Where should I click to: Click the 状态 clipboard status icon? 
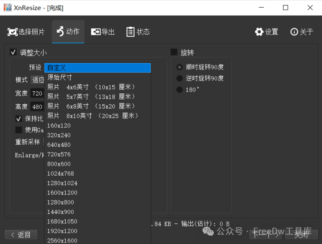tap(130, 32)
